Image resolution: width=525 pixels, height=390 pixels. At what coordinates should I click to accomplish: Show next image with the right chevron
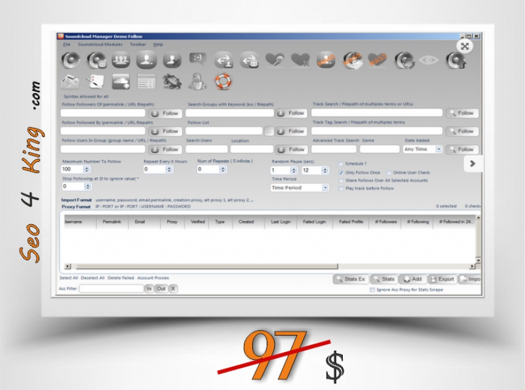[472, 164]
